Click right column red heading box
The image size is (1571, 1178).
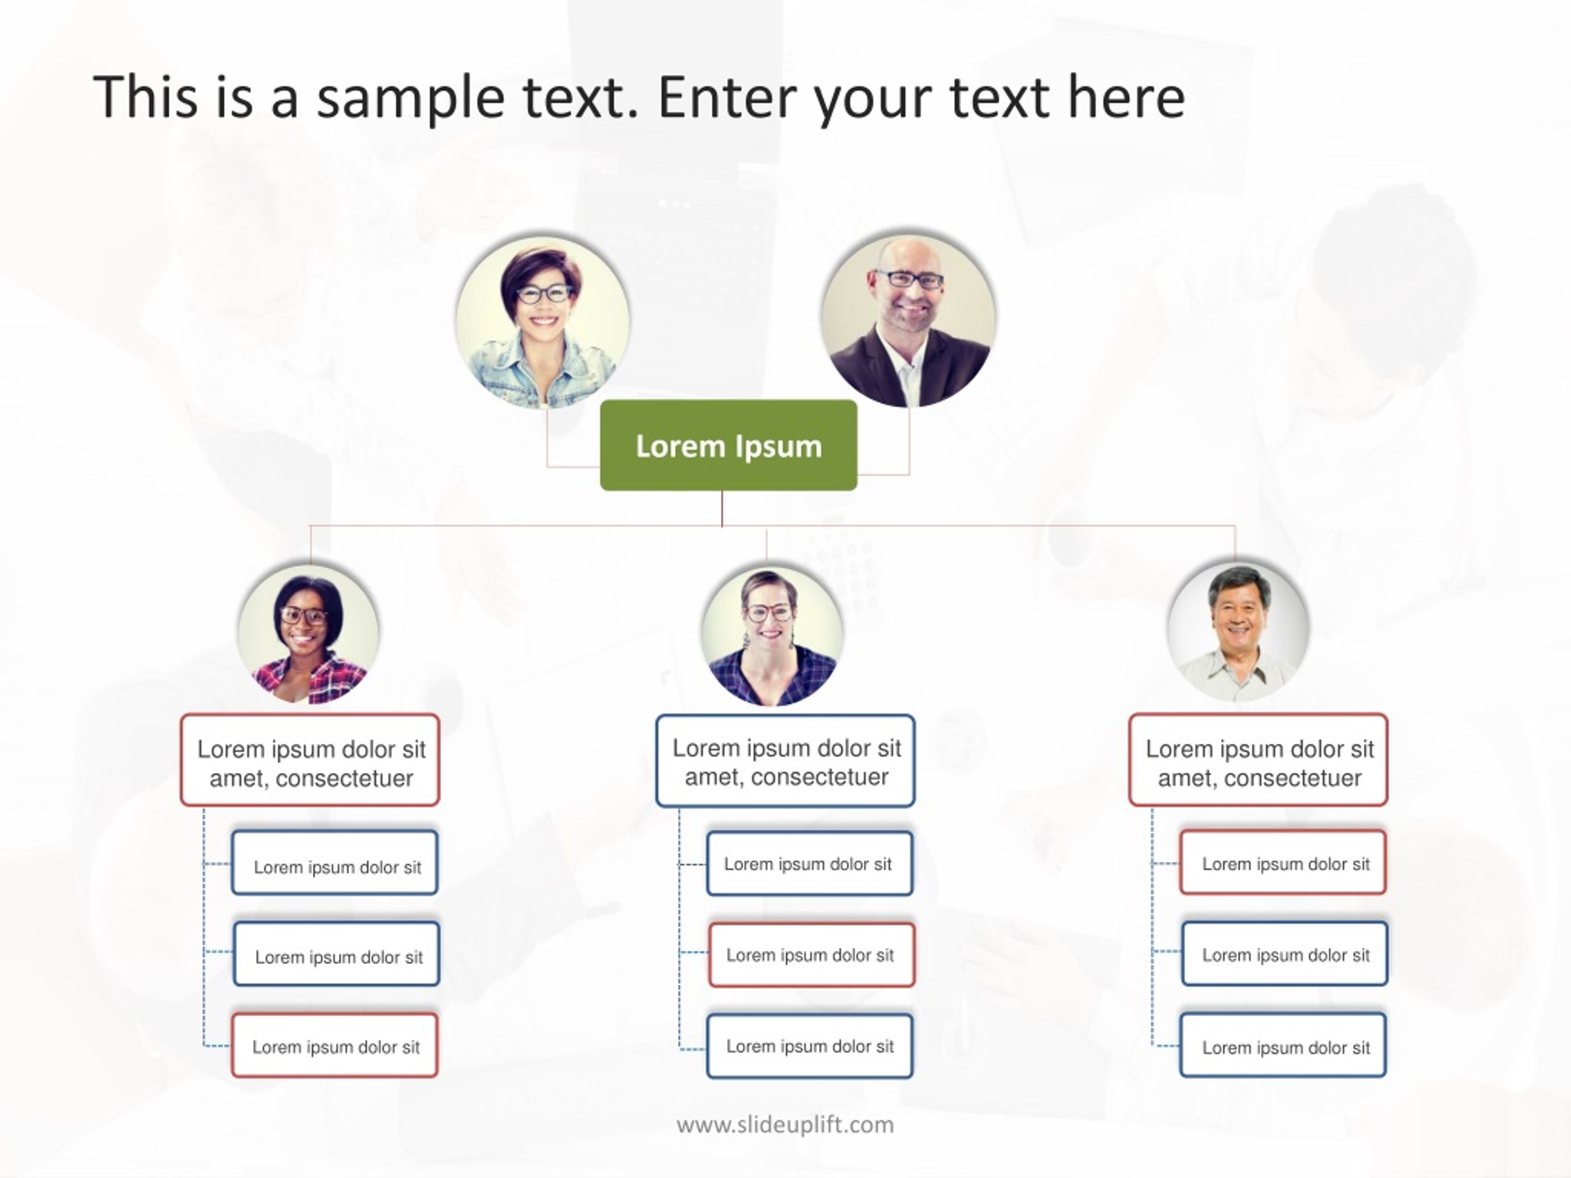coord(1259,760)
